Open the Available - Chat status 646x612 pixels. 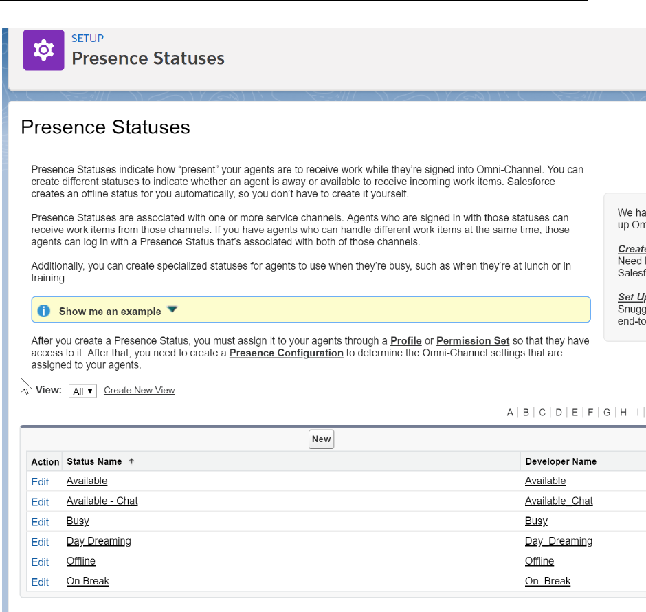(102, 501)
